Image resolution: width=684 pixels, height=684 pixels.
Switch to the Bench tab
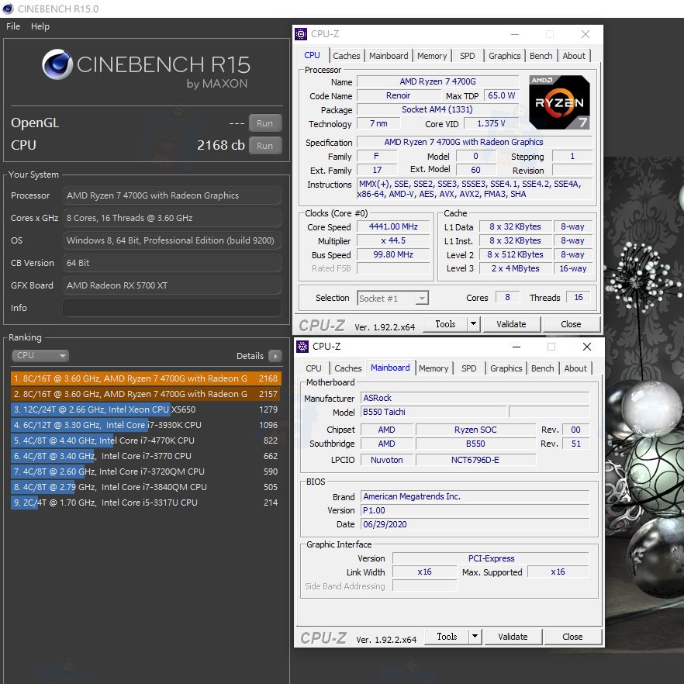(541, 55)
